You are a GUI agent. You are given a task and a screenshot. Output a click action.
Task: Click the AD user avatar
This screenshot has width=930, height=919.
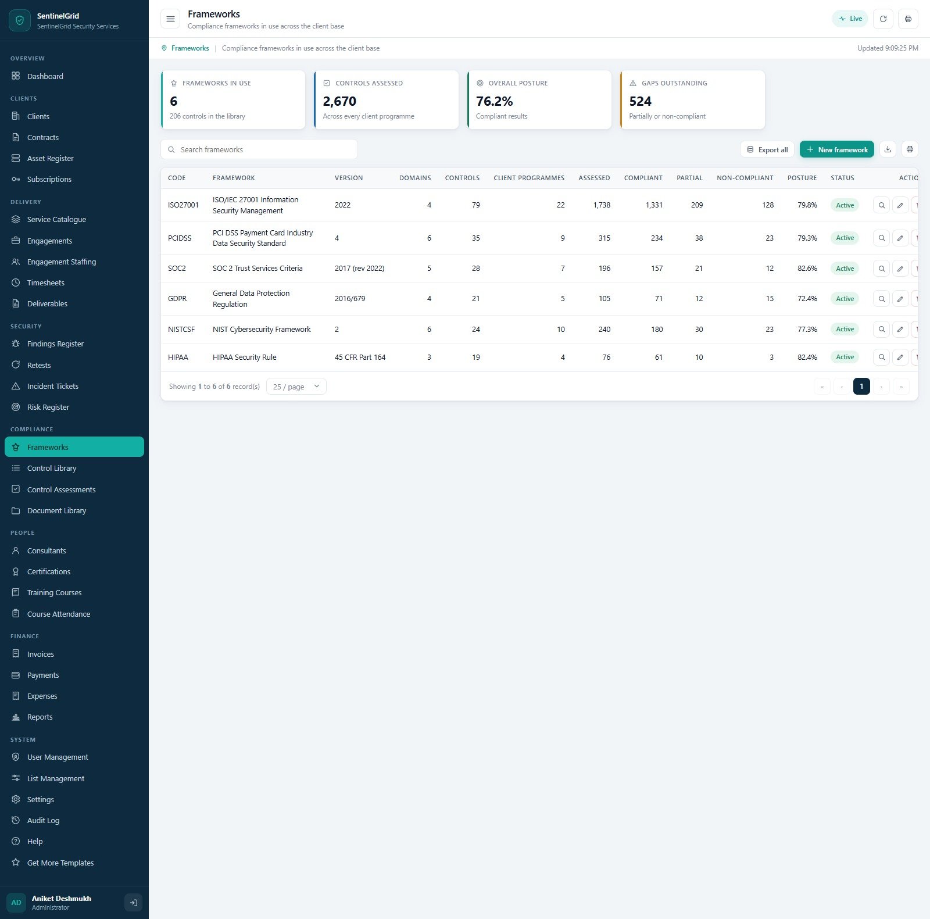16,903
